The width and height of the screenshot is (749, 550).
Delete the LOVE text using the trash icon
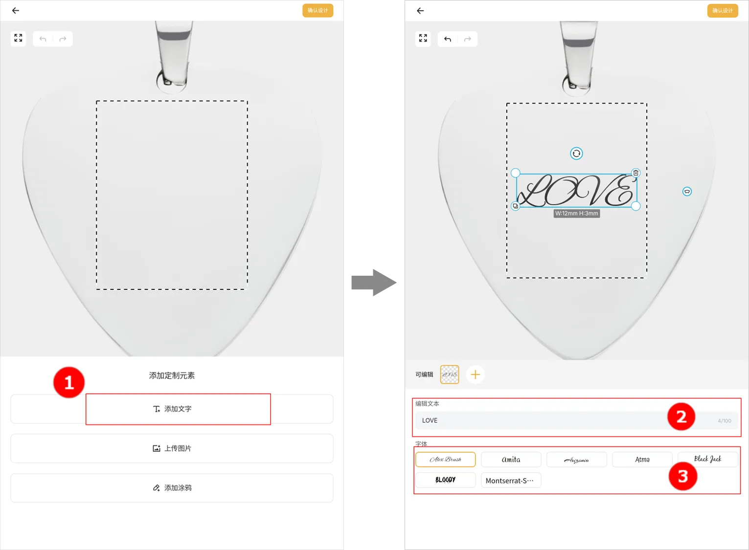pyautogui.click(x=636, y=173)
